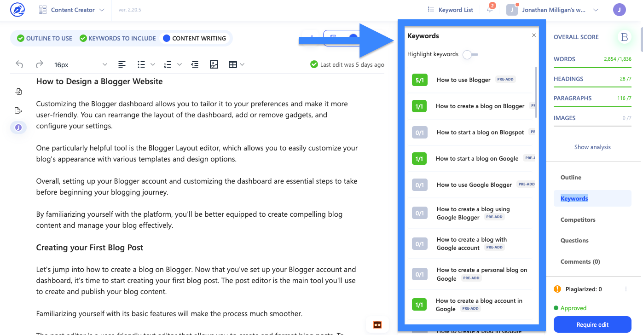Click the 'Plagiarized: 0' label

tap(583, 289)
